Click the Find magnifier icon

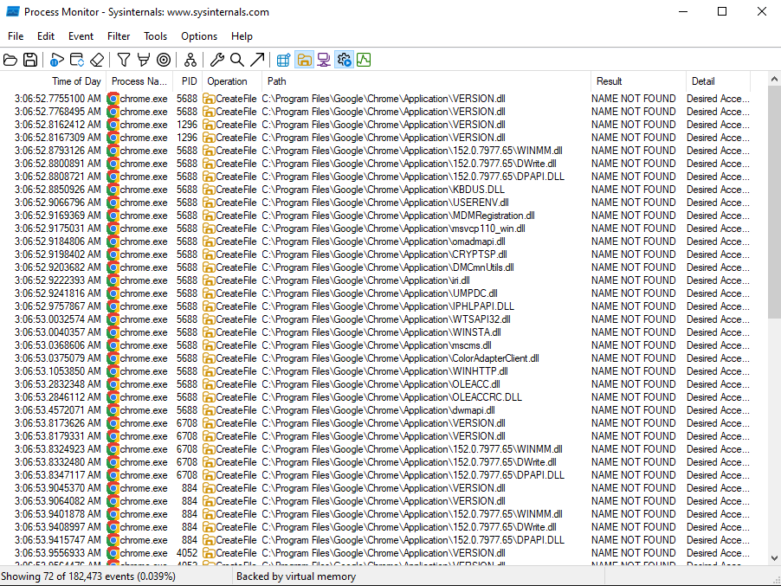pyautogui.click(x=237, y=61)
